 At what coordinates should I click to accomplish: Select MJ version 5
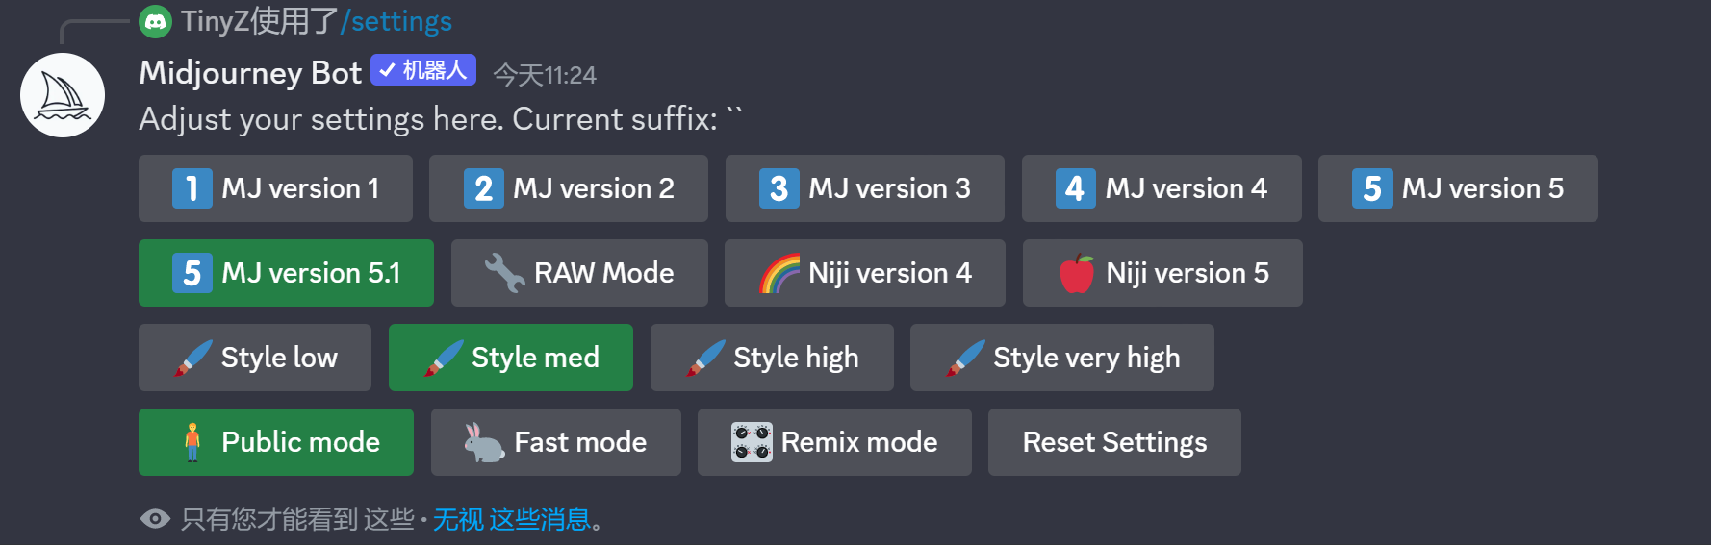(1458, 188)
